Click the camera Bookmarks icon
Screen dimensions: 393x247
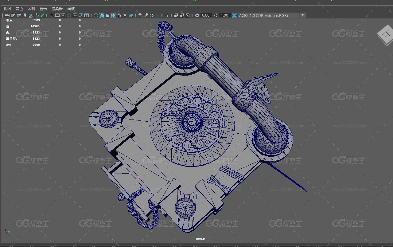click(x=25, y=15)
